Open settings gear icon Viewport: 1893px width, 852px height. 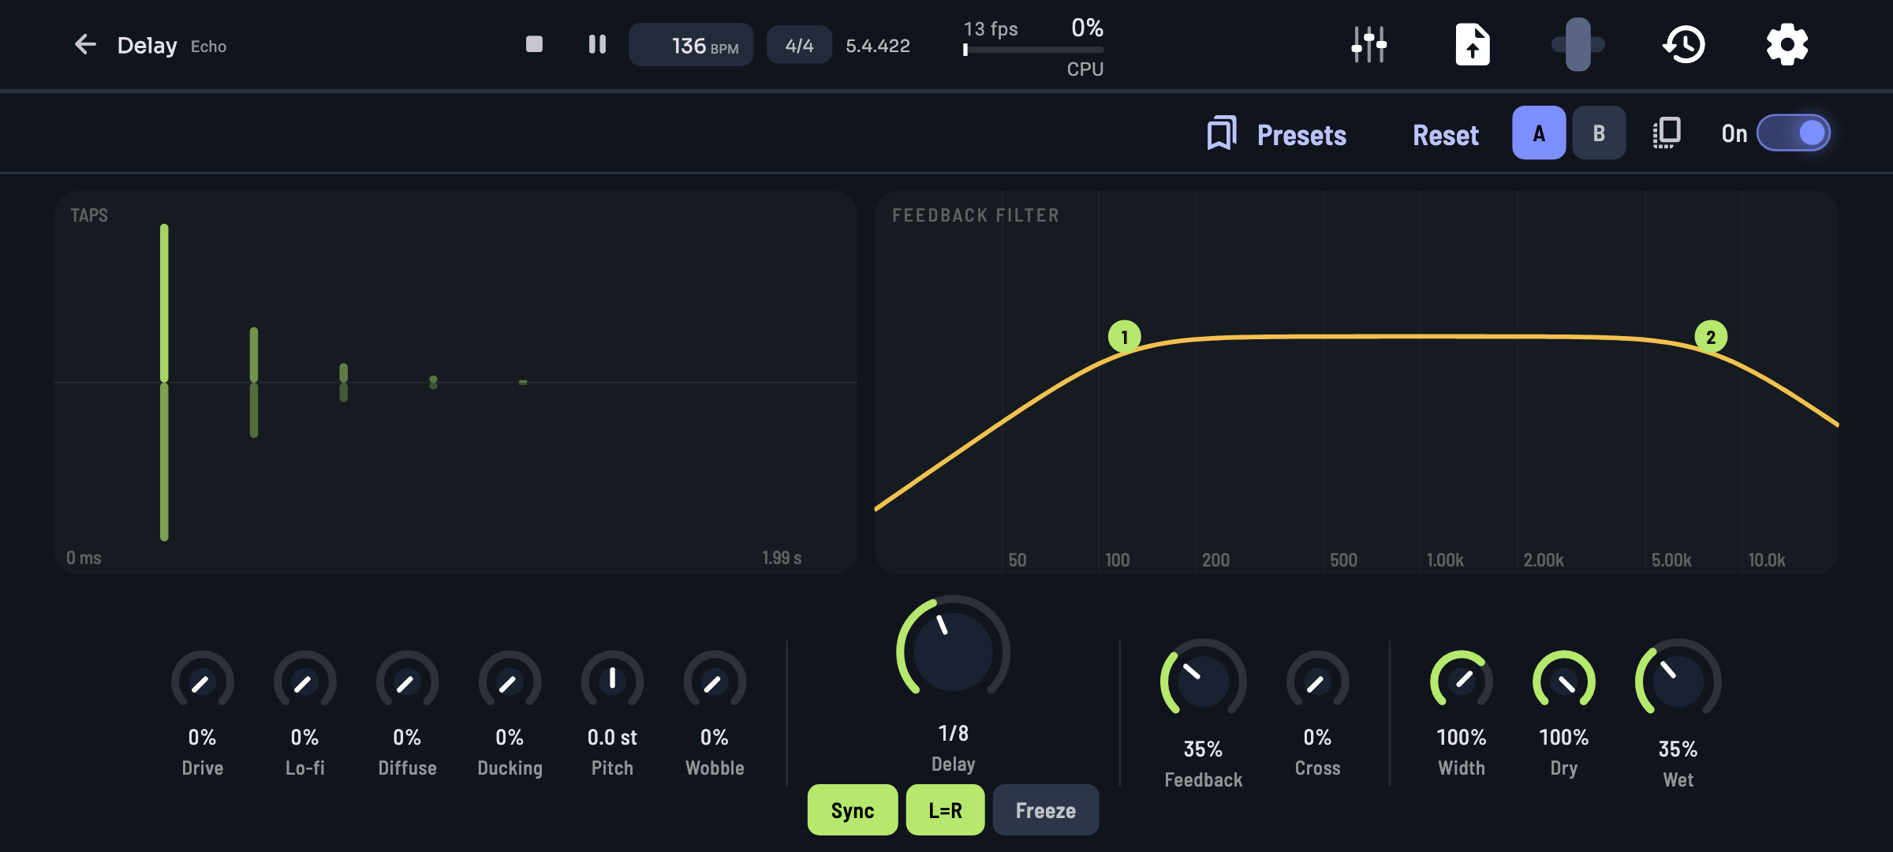pos(1787,44)
